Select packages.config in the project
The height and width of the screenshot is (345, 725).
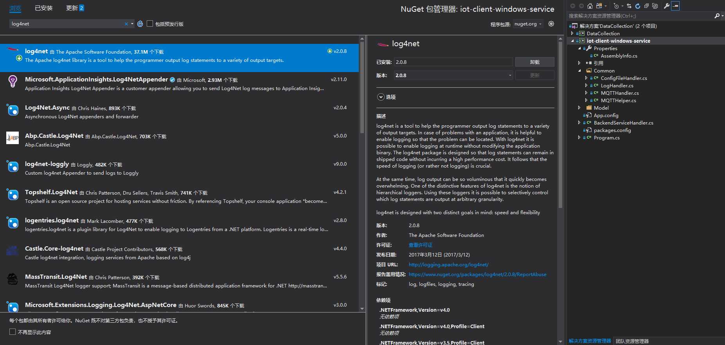pos(612,130)
